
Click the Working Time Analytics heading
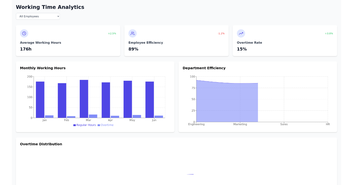50,7
